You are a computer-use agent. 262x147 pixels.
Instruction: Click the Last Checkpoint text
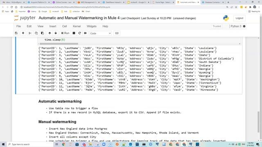(x=146, y=18)
